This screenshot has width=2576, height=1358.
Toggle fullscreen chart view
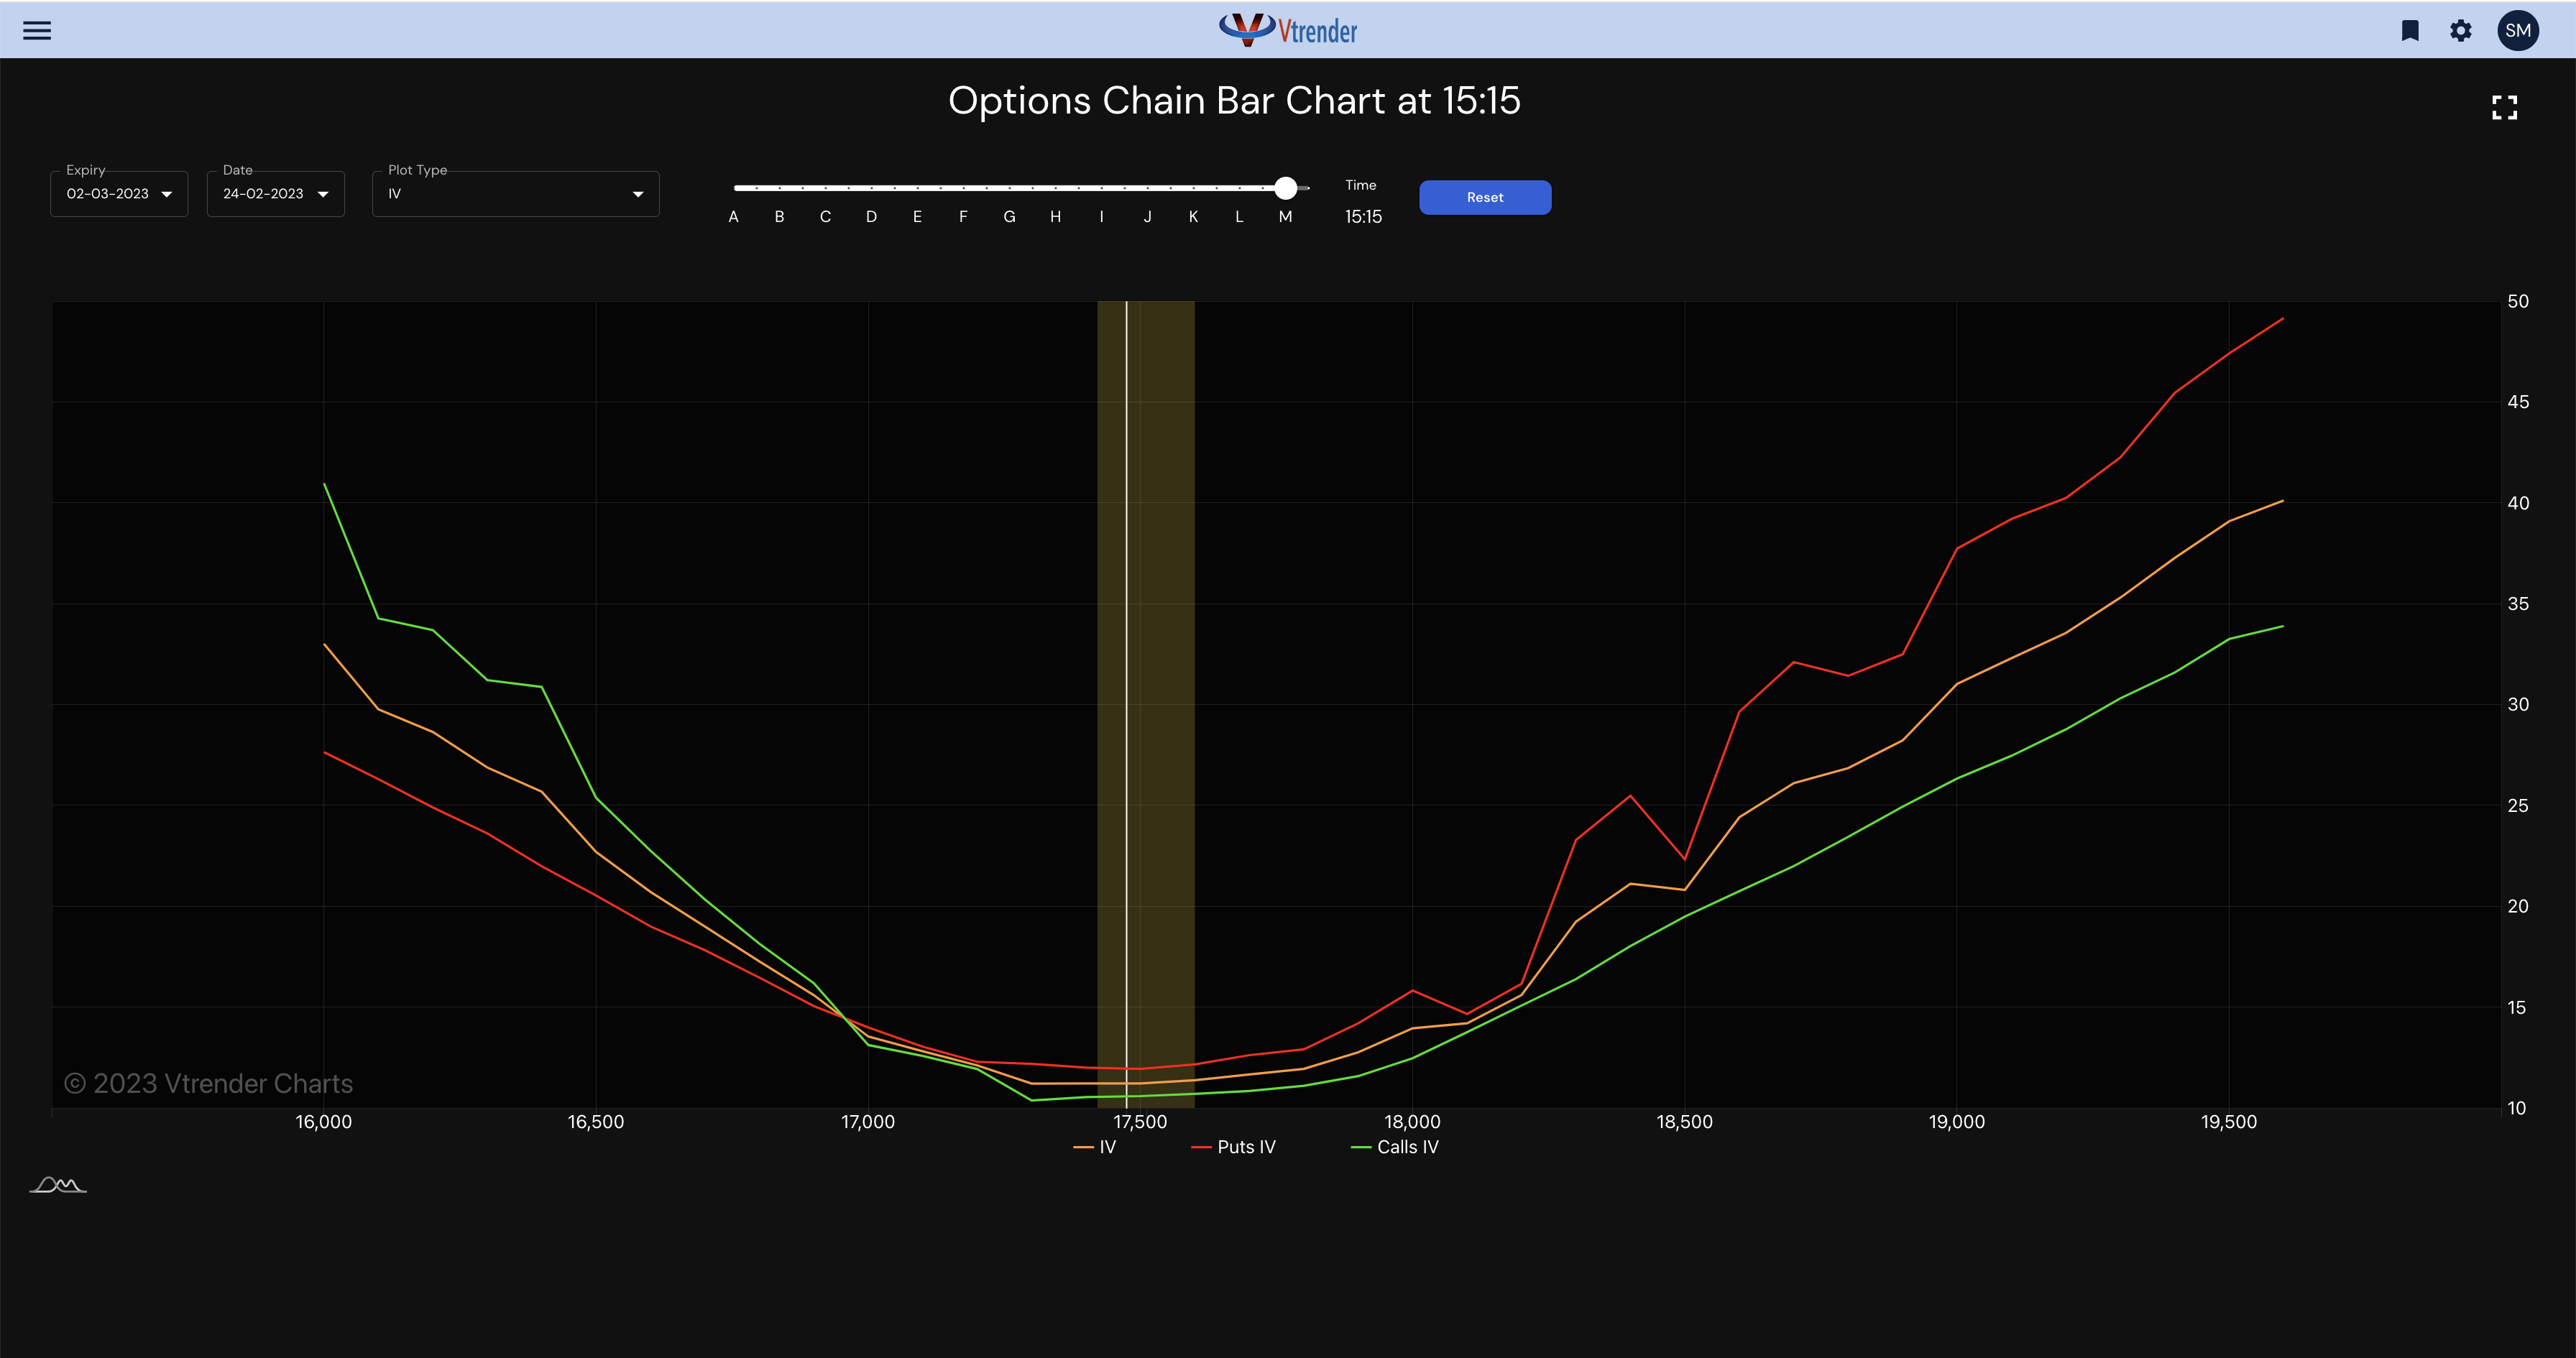click(2504, 107)
